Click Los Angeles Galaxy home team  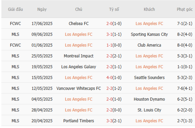[x=79, y=67]
